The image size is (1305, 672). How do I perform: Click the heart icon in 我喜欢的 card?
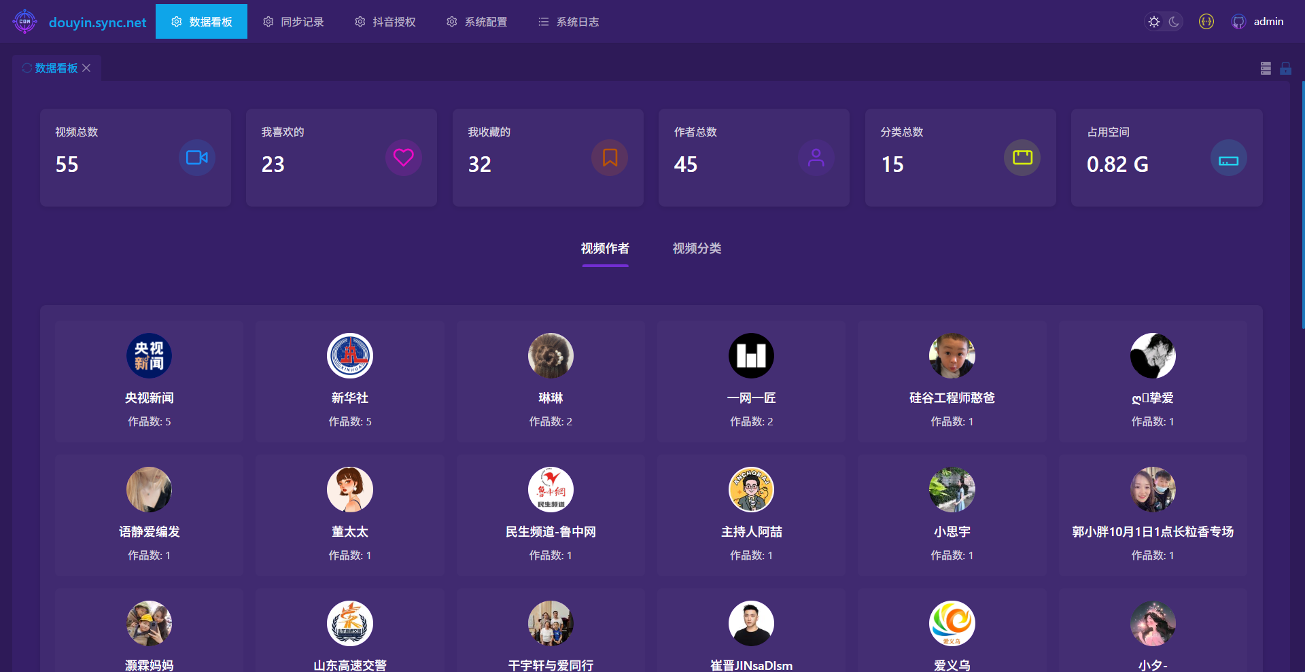point(404,158)
